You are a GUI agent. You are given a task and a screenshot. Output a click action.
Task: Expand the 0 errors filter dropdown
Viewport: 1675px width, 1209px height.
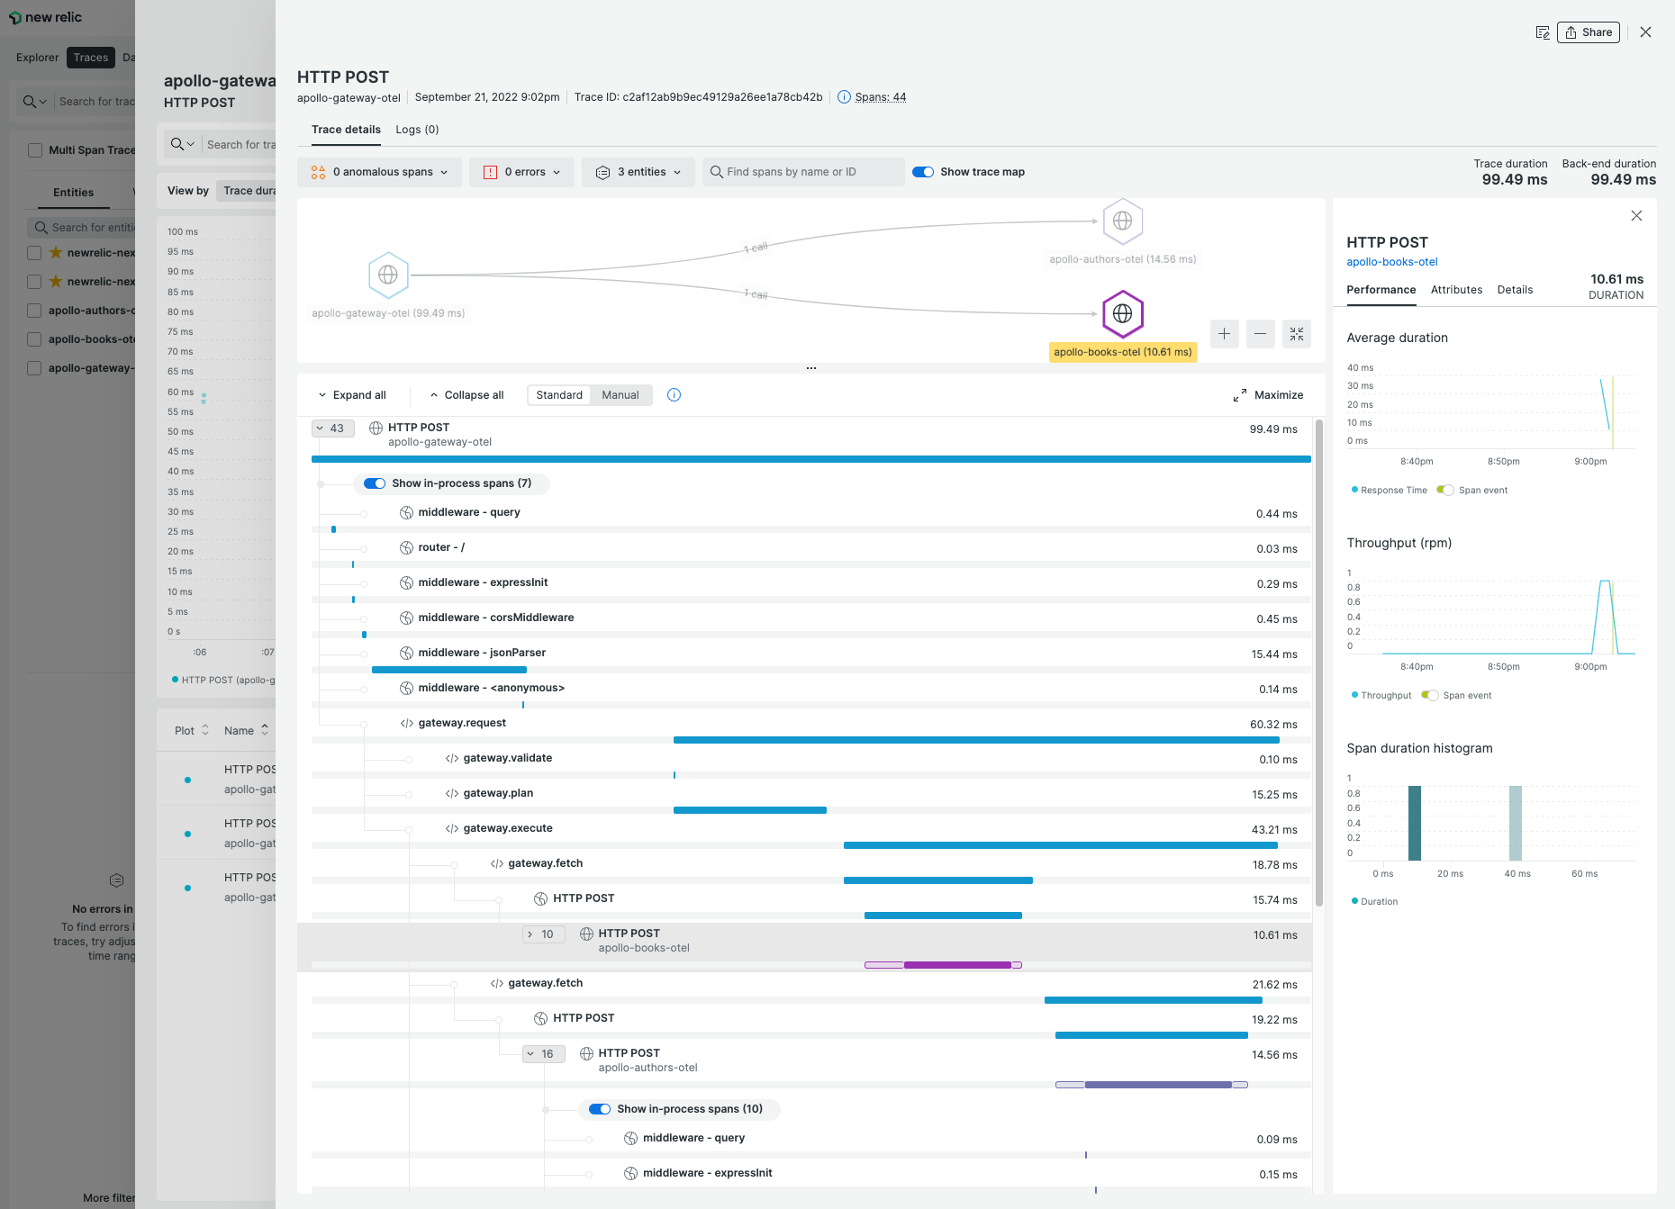tap(556, 171)
